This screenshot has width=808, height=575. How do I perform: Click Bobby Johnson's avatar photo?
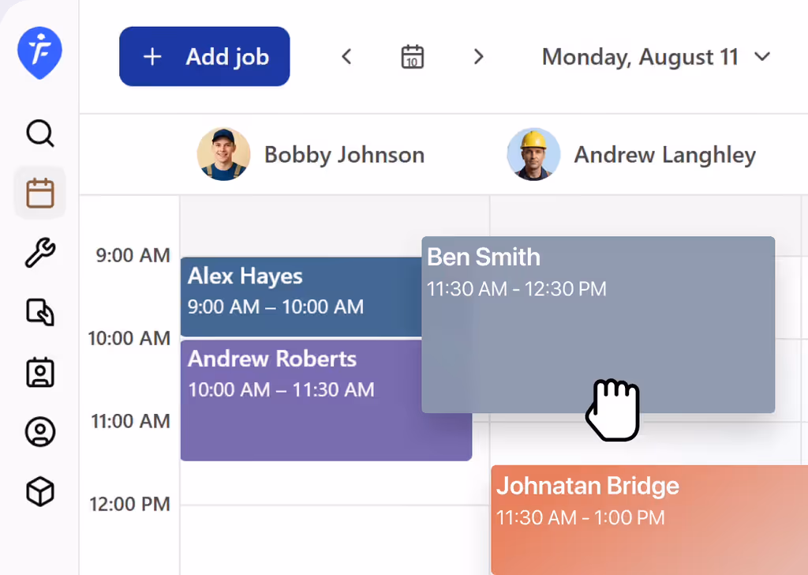tap(223, 154)
